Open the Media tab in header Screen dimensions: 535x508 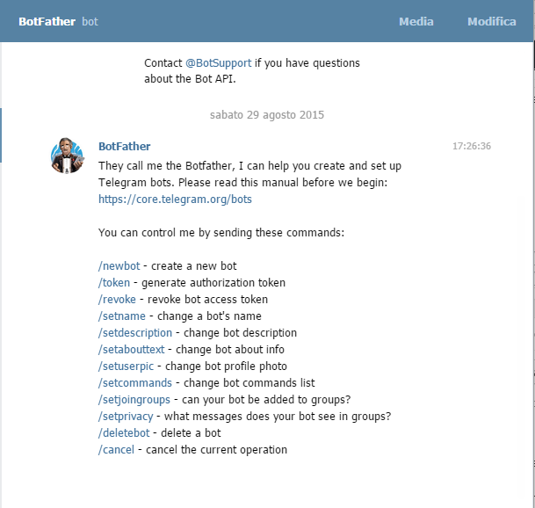pos(416,21)
